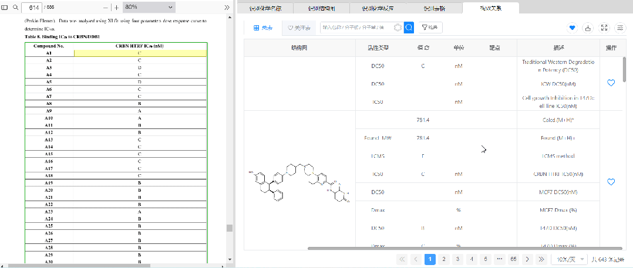
Task: Click the fullscreen expand icon in toolbar
Action: coord(604,28)
